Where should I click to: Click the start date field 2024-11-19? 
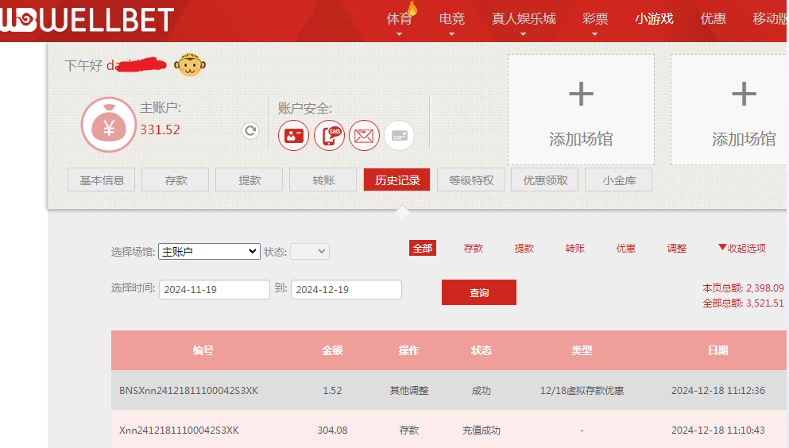click(214, 290)
